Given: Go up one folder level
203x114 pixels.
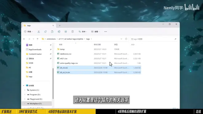Looking at the screenshot, I should pyautogui.click(x=38, y=39).
